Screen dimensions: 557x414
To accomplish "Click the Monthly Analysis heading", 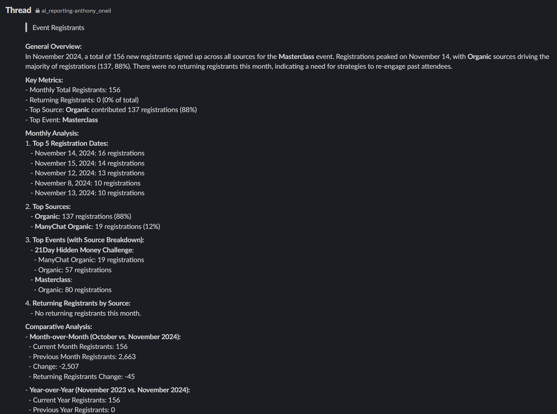I will 52,133.
